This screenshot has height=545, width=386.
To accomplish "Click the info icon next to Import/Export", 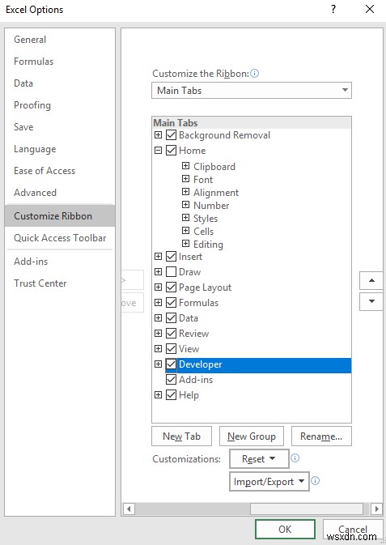I will coord(315,481).
